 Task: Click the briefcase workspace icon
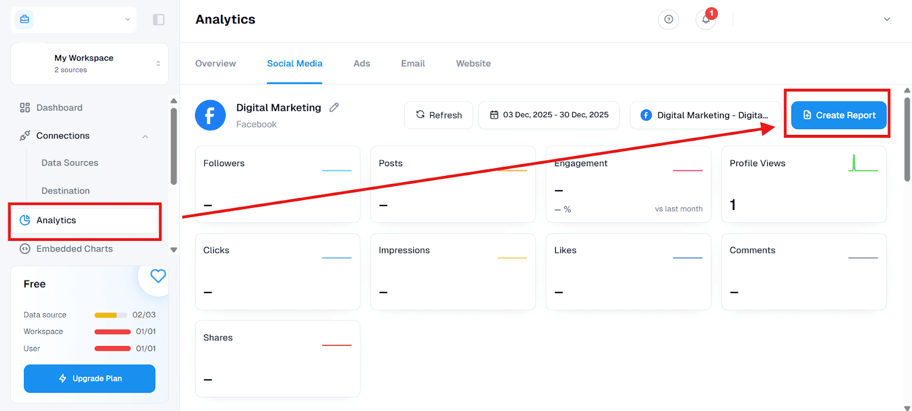[25, 19]
